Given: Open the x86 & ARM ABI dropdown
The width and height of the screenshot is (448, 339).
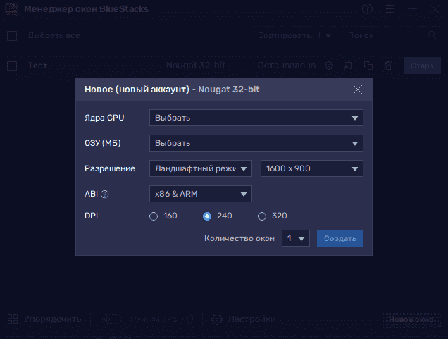Looking at the screenshot, I should coord(200,194).
